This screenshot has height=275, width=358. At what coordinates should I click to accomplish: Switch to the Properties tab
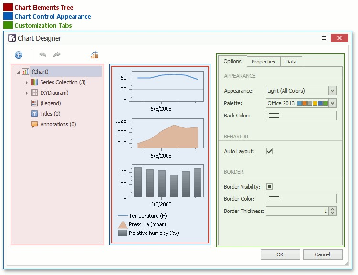tap(263, 62)
